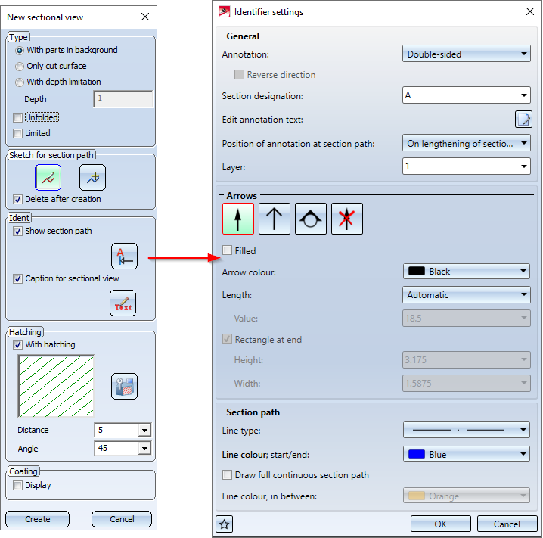This screenshot has width=543, height=538.
Task: Select the open line arrow style
Action: coord(275,219)
